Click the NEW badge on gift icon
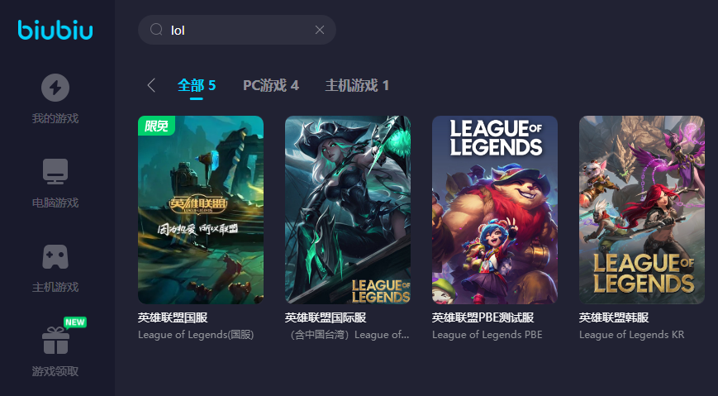Screen dimensions: 718x396 [75, 322]
